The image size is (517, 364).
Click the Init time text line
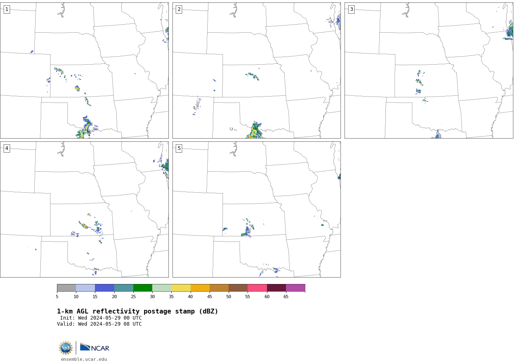pyautogui.click(x=101, y=318)
